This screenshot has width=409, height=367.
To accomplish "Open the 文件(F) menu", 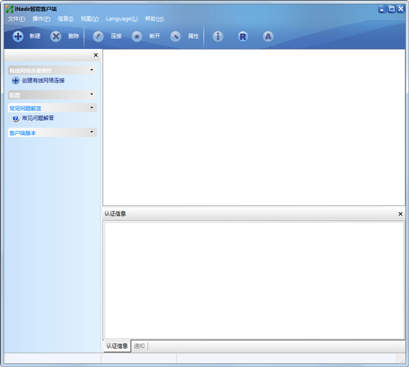I will click(x=16, y=19).
